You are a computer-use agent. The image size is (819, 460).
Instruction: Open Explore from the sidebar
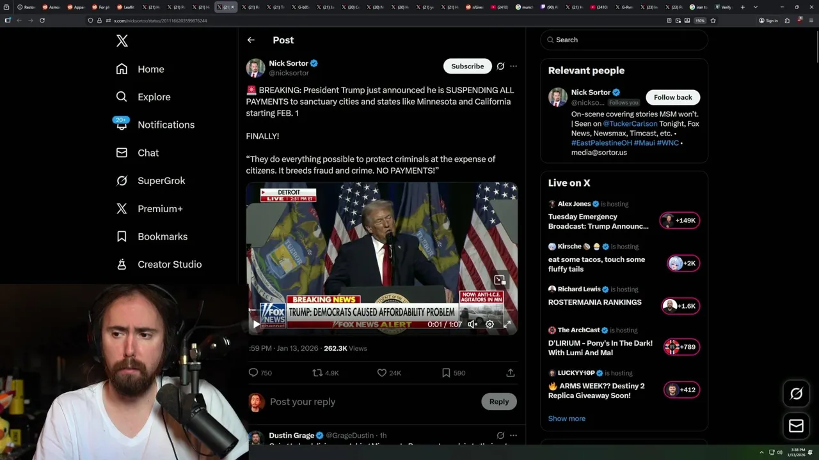pos(143,97)
